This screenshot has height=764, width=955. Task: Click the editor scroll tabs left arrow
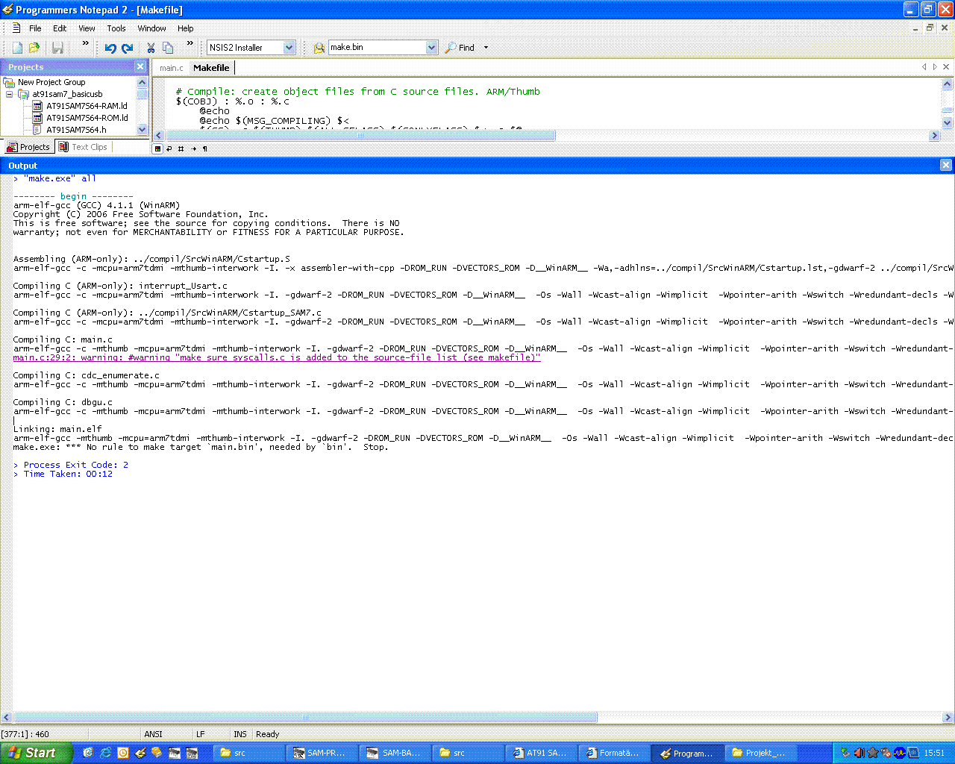tap(924, 67)
